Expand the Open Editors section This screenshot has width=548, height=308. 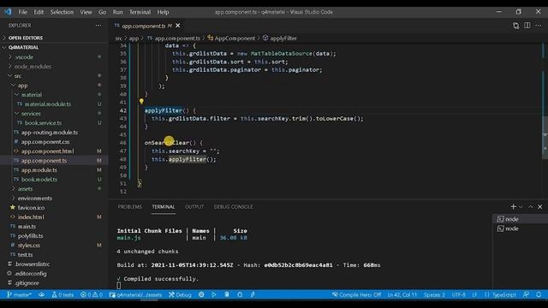pyautogui.click(x=54, y=38)
